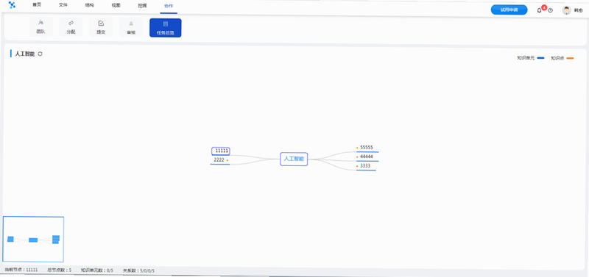This screenshot has width=589, height=277.
Task: Click the username next to avatar
Action: click(x=578, y=11)
